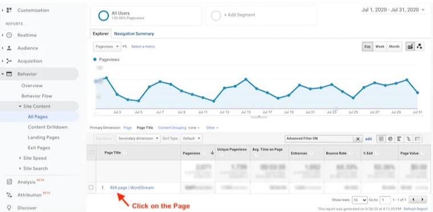Viewport: 433px width, 212px height.
Task: Switch to Navigation Summary tab
Action: point(134,34)
